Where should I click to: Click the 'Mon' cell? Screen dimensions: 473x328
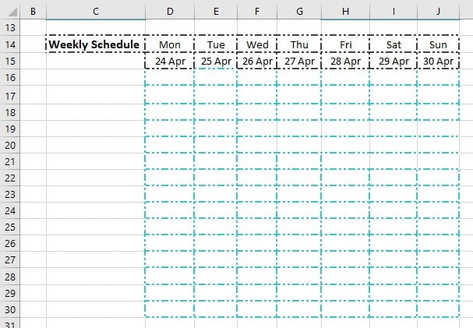[x=170, y=44]
